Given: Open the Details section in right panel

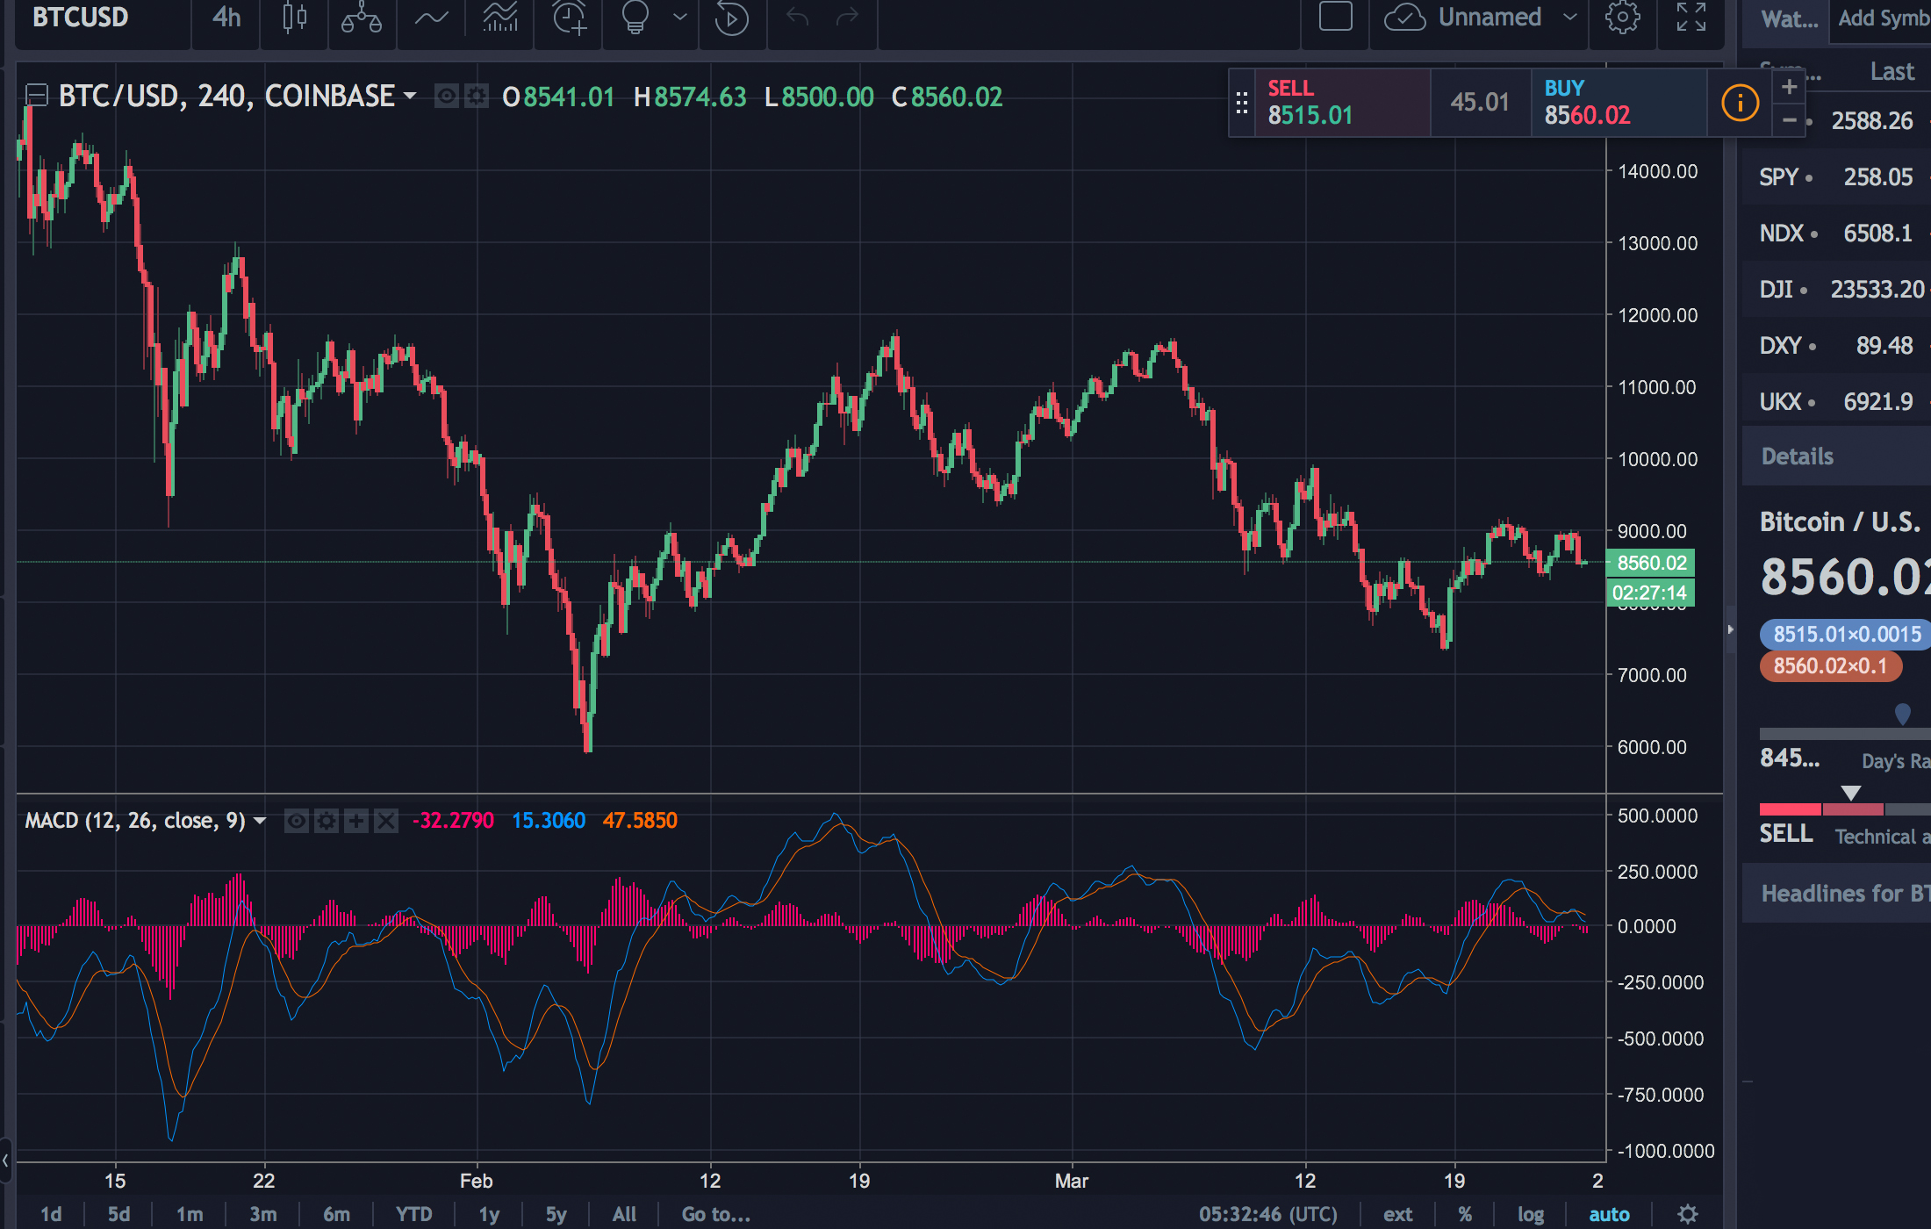Looking at the screenshot, I should [x=1797, y=456].
